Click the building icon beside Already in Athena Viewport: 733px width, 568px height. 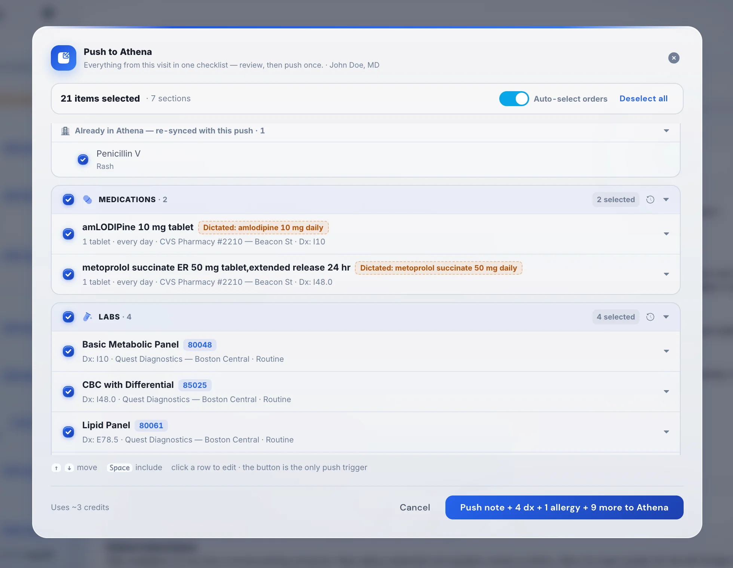coord(65,131)
